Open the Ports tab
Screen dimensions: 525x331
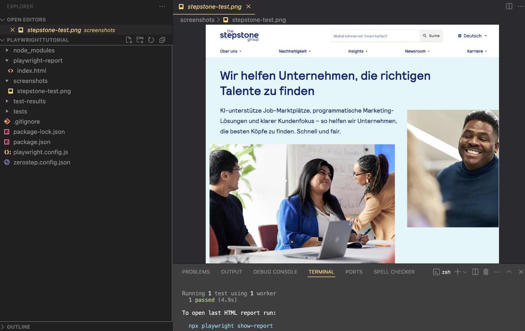point(354,272)
